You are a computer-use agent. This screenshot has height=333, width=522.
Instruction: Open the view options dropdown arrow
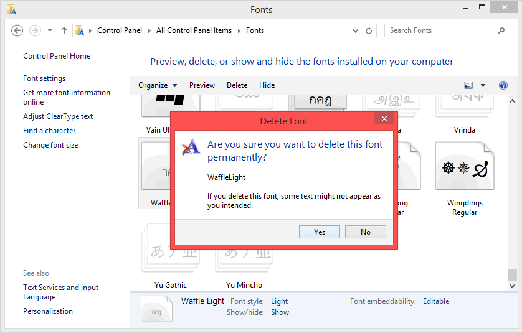[x=483, y=85]
